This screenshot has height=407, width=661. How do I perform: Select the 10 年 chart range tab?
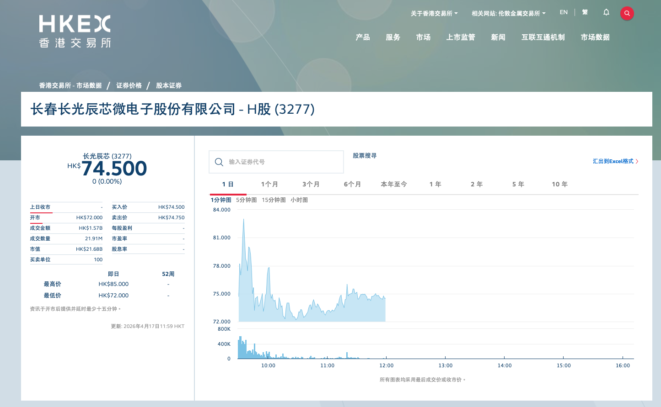pos(559,185)
